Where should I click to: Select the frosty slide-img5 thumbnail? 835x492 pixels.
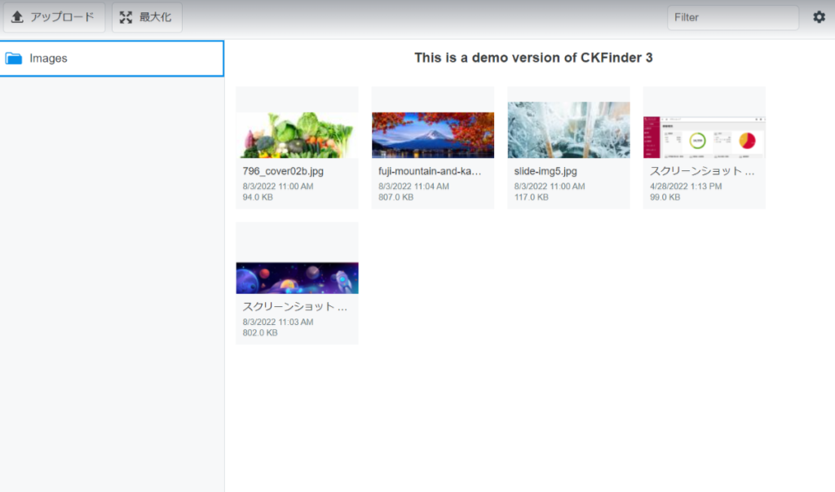point(568,134)
